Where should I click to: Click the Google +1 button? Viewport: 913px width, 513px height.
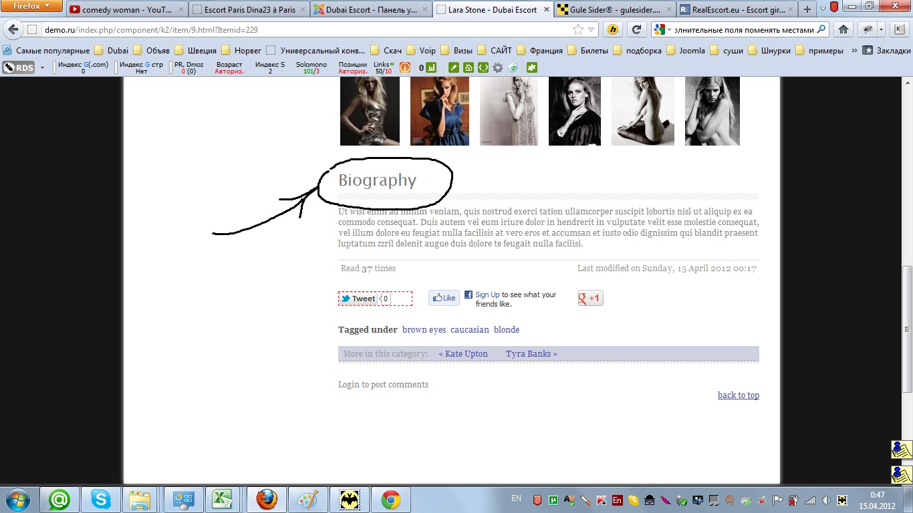click(590, 298)
